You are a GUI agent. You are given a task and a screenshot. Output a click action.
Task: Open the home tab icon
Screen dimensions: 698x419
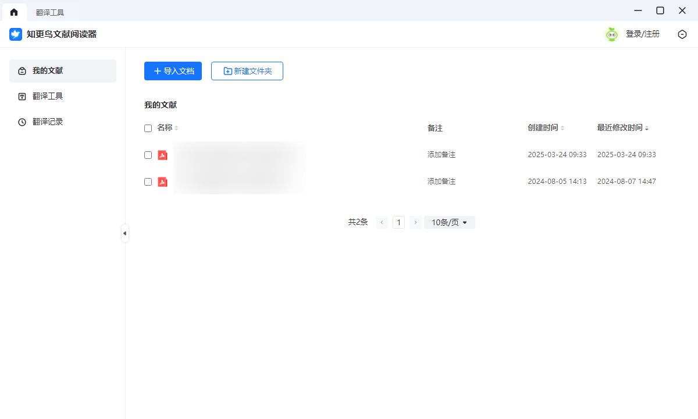pyautogui.click(x=14, y=12)
